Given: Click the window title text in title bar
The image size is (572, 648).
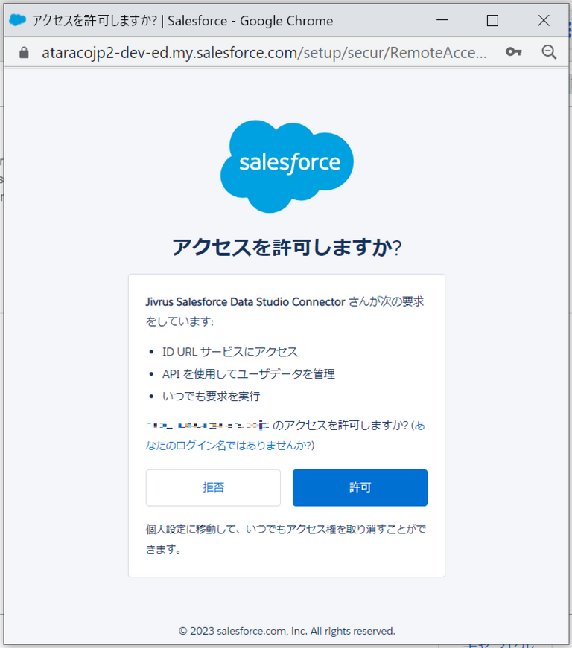Looking at the screenshot, I should pyautogui.click(x=182, y=21).
